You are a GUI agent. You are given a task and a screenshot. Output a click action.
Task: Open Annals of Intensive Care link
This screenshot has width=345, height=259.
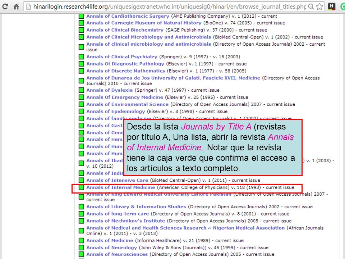pos(117,180)
